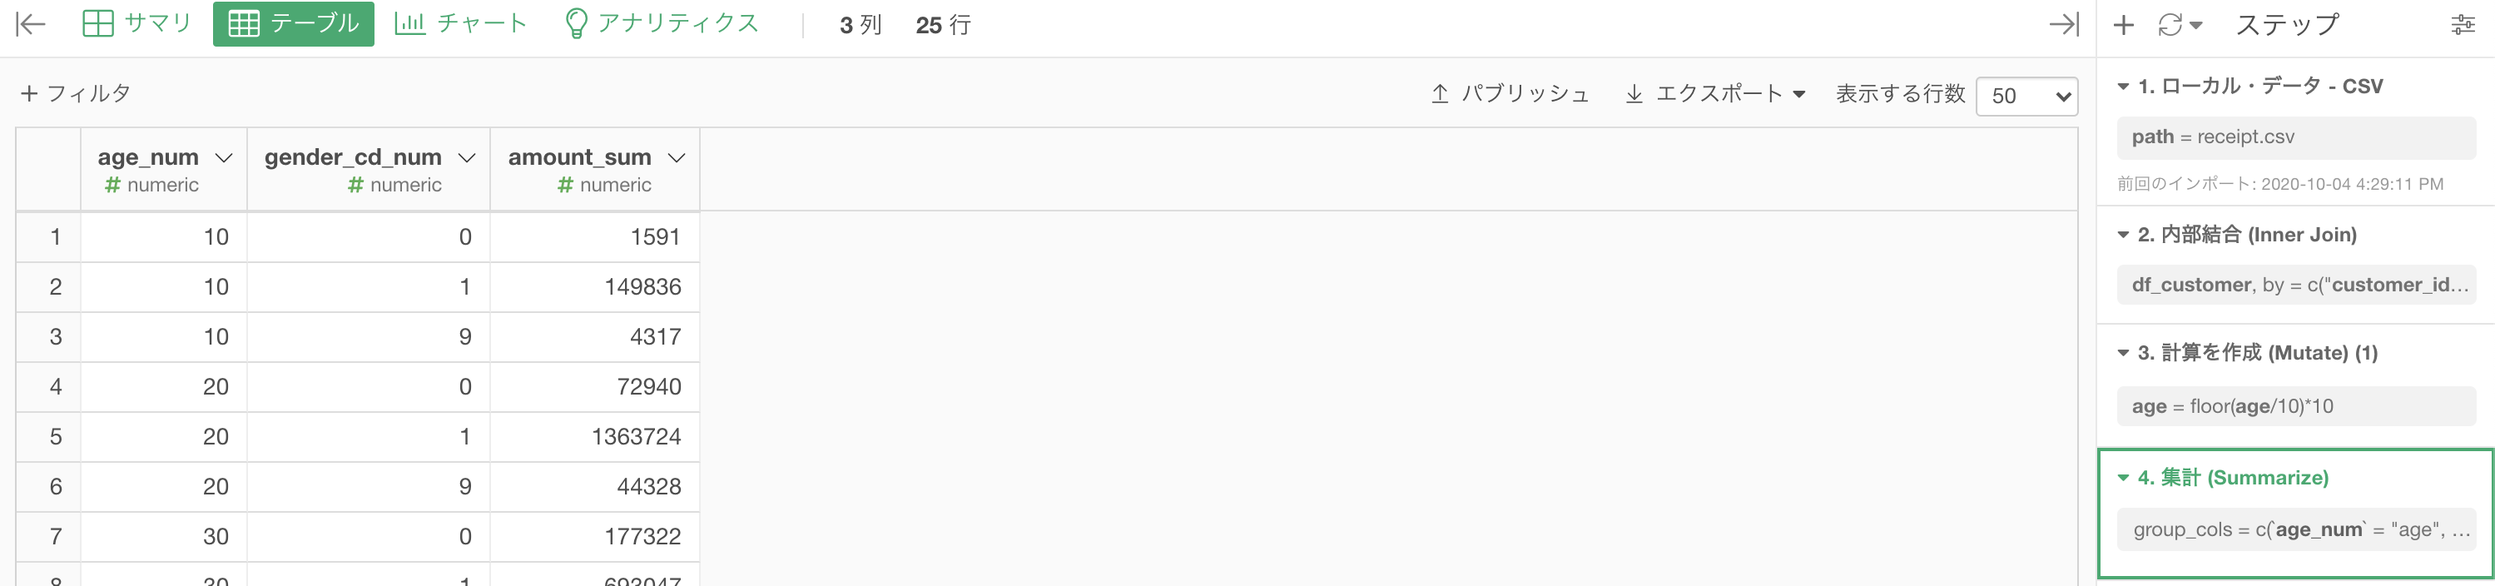
Task: Open gender_cd_num column dropdown
Action: (x=467, y=157)
